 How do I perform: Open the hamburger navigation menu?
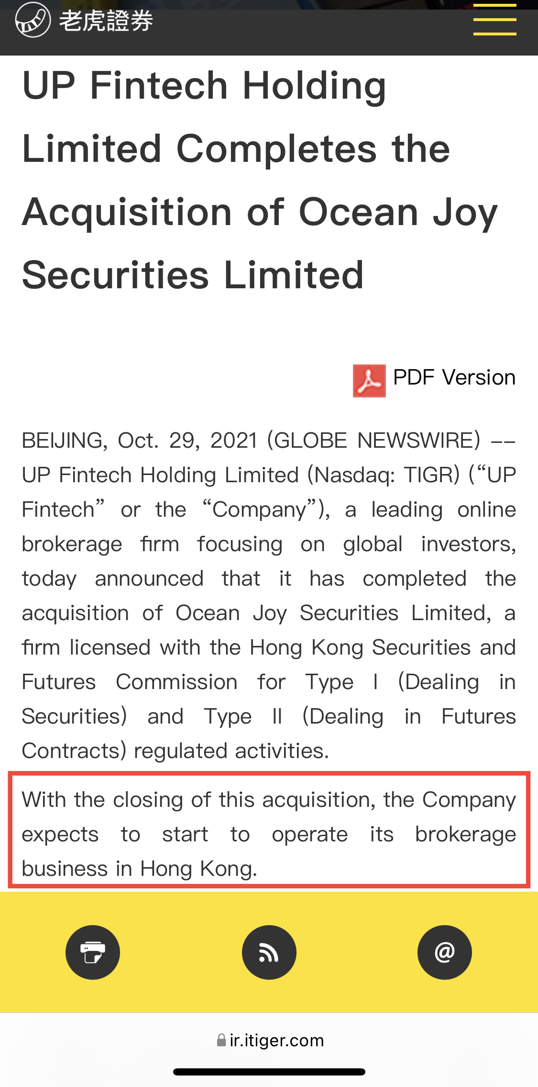(494, 20)
